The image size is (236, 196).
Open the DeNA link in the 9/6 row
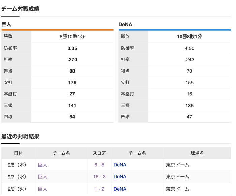tap(120, 189)
